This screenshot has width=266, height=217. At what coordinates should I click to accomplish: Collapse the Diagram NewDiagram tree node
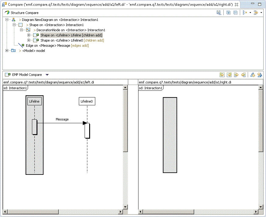coord(7,20)
